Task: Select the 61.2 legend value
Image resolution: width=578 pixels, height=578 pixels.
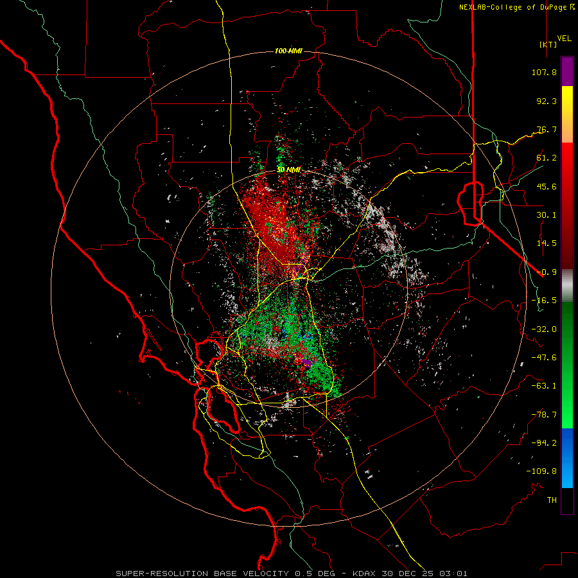Action: 547,158
